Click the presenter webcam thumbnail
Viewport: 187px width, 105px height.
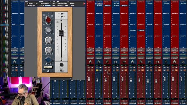pyautogui.click(x=25, y=91)
